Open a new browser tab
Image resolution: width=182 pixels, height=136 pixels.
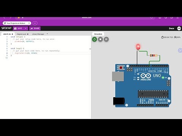(x=35, y=23)
